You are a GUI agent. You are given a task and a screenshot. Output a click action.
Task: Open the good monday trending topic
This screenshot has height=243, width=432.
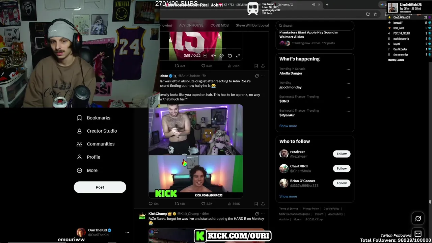(x=291, y=87)
